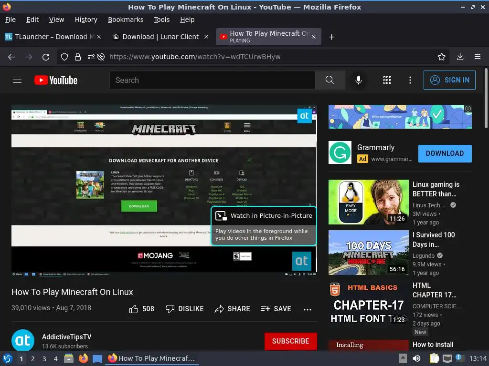
Task: Click the Grammarly ad logo
Action: (340, 152)
